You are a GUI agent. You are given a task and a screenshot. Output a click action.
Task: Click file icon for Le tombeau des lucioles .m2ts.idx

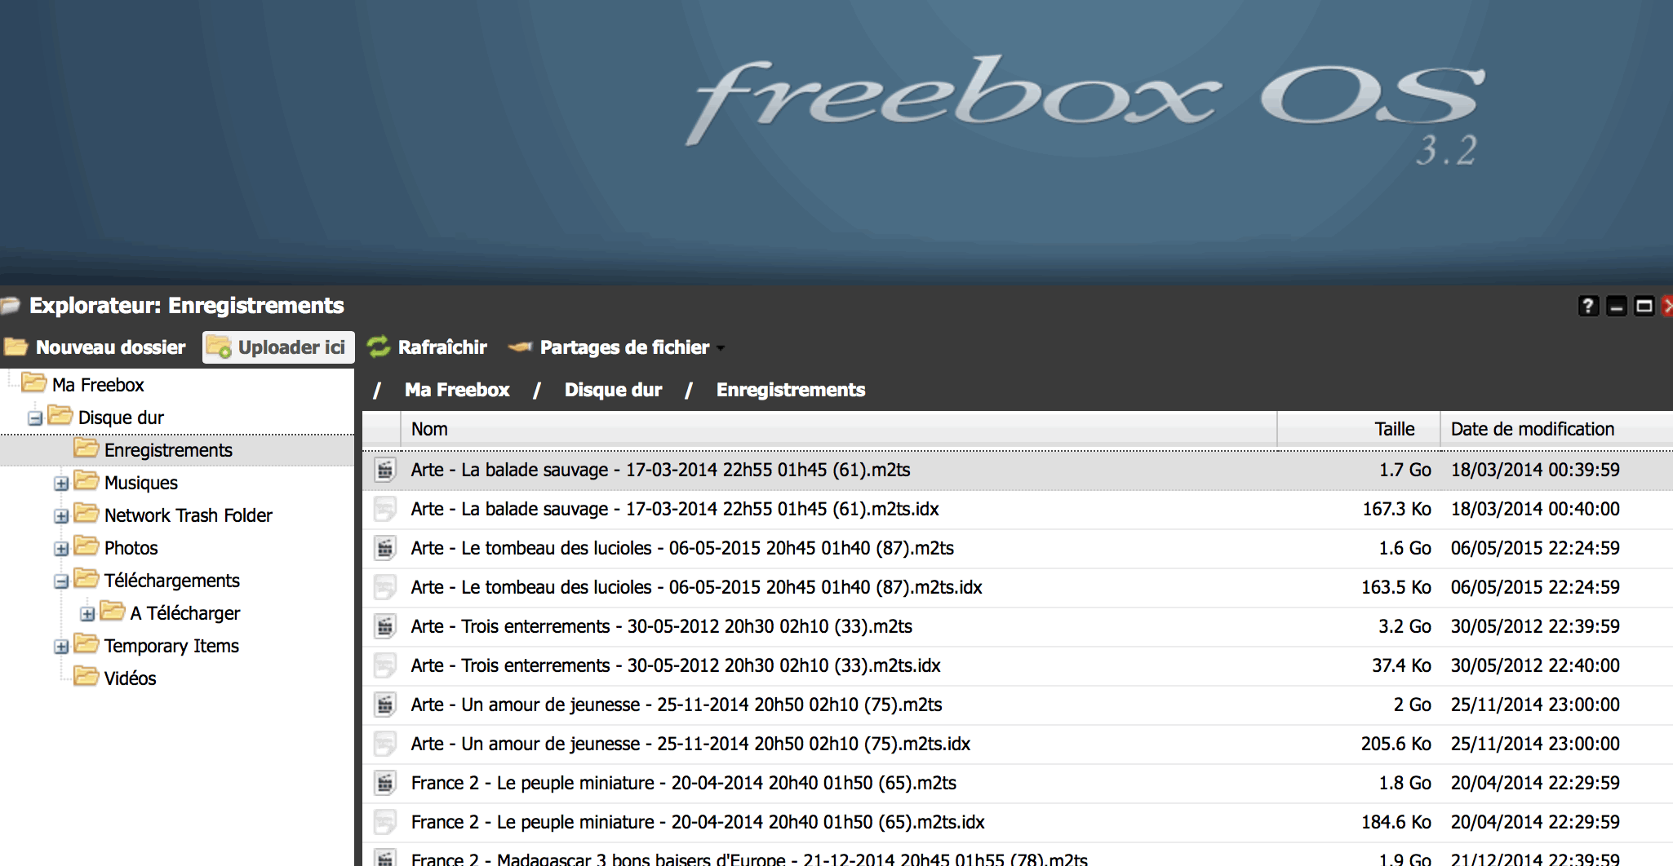coord(384,587)
